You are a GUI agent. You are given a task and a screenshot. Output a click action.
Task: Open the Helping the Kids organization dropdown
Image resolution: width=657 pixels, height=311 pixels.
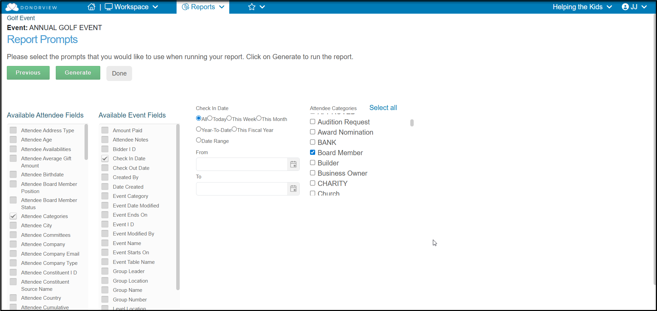tap(582, 7)
